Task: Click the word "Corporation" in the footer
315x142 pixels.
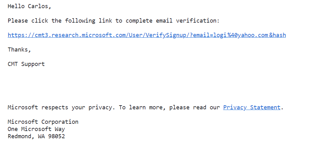Action: pyautogui.click(x=60, y=122)
